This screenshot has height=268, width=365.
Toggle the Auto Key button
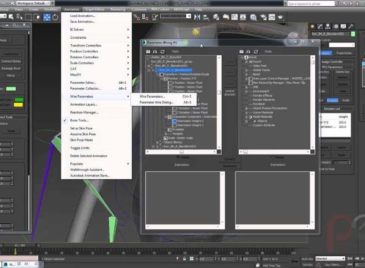pyautogui.click(x=308, y=259)
